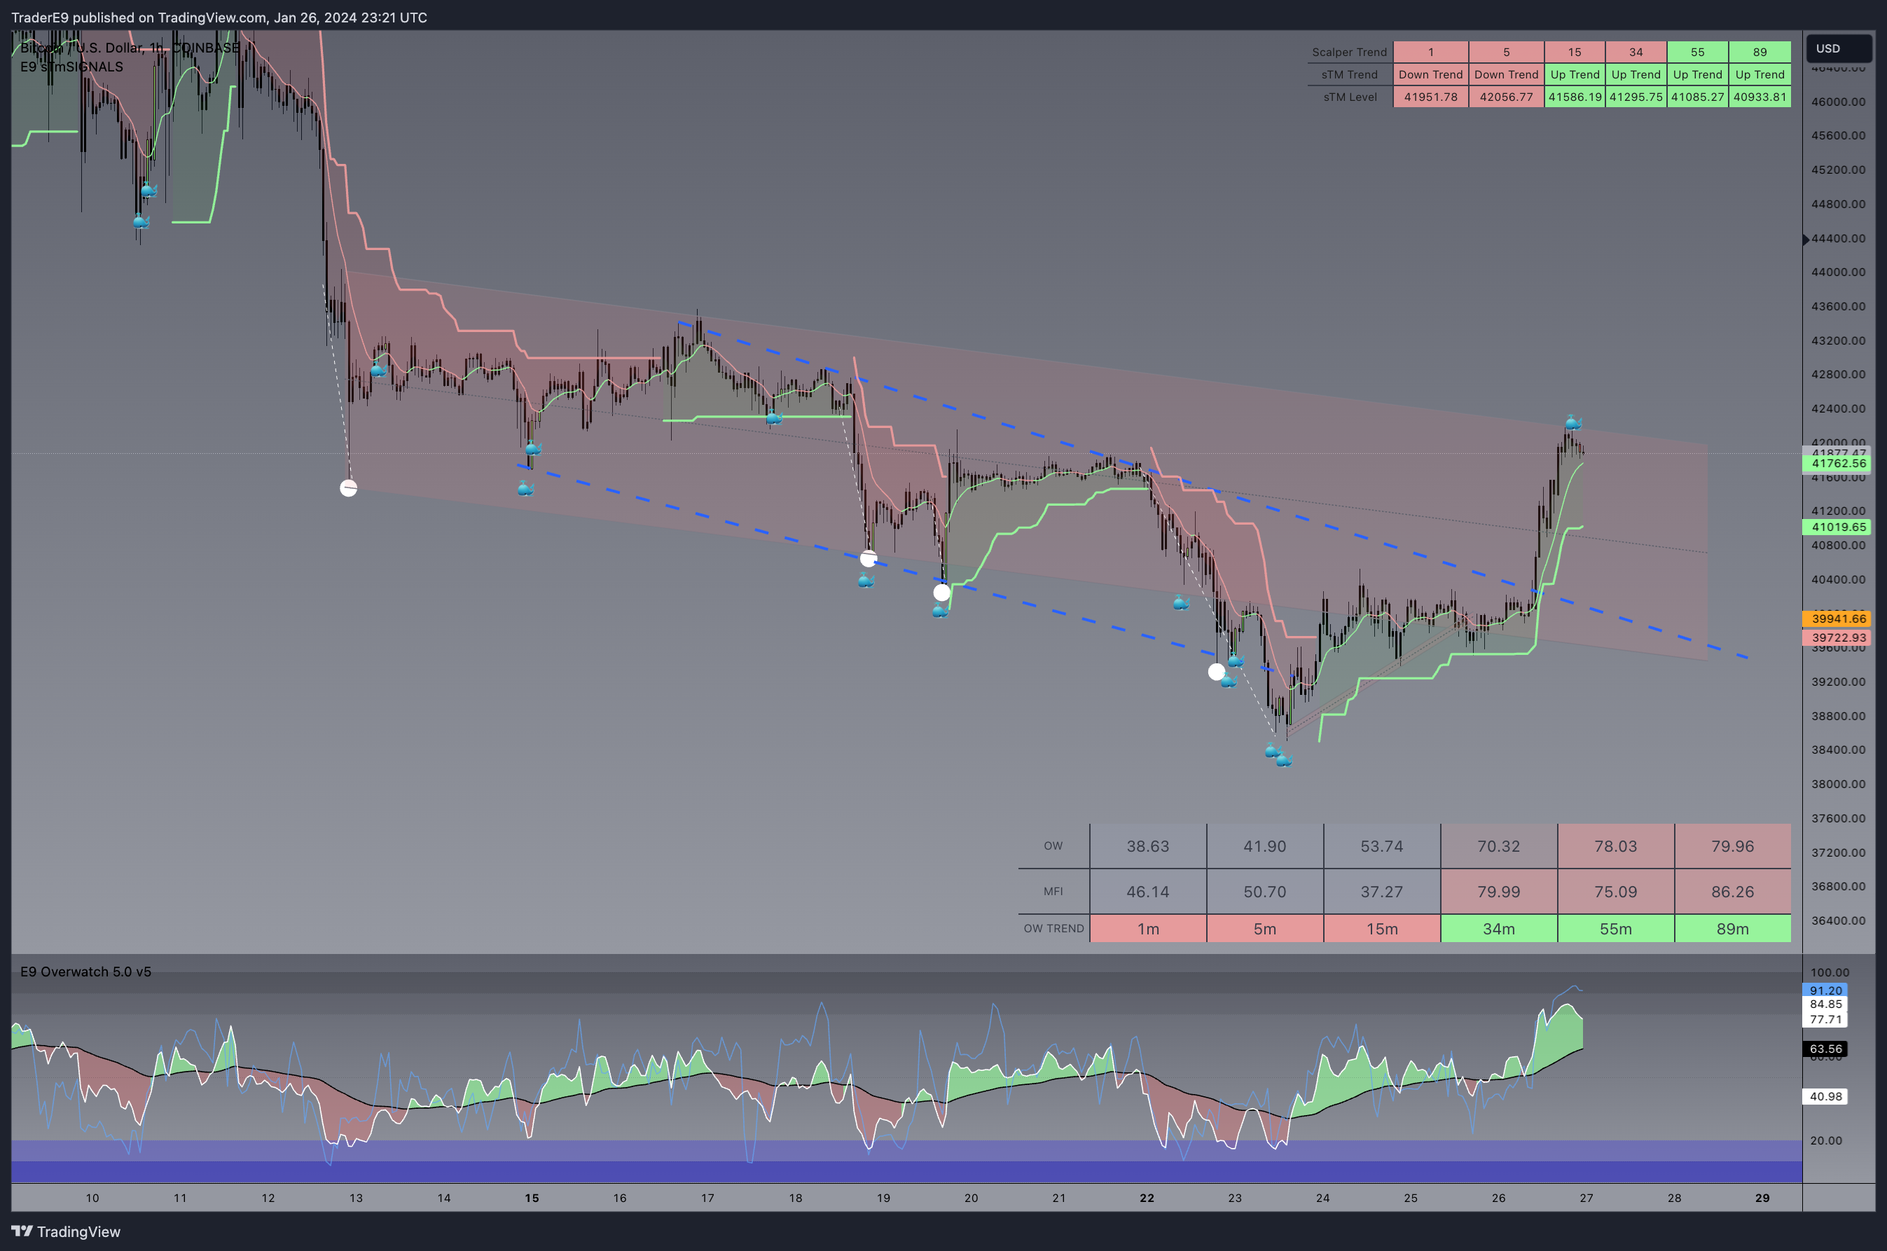Image resolution: width=1887 pixels, height=1251 pixels.
Task: Click Scalper Trend column header 89
Action: point(1760,52)
